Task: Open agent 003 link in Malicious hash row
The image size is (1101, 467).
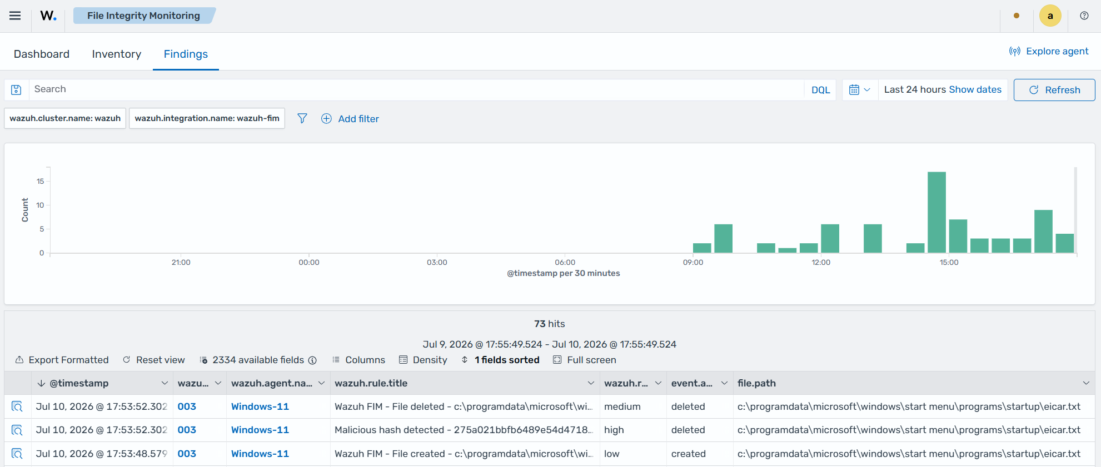Action: coord(187,430)
